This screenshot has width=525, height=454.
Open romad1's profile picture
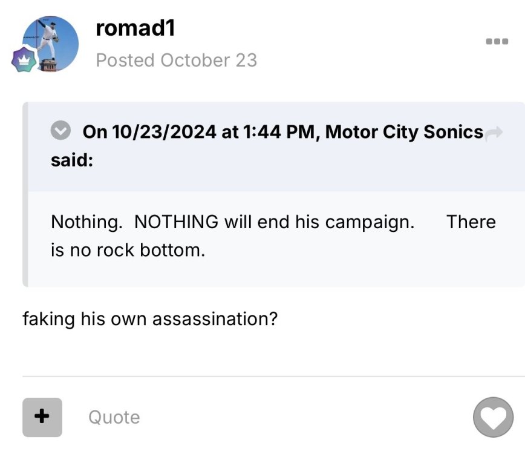(x=50, y=44)
